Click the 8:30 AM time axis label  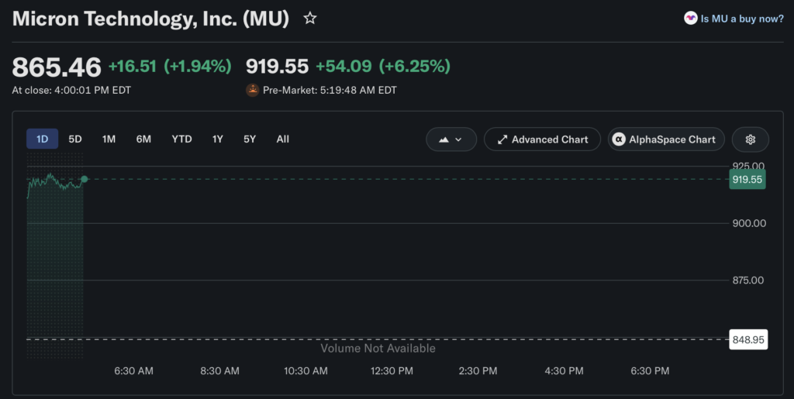[219, 370]
